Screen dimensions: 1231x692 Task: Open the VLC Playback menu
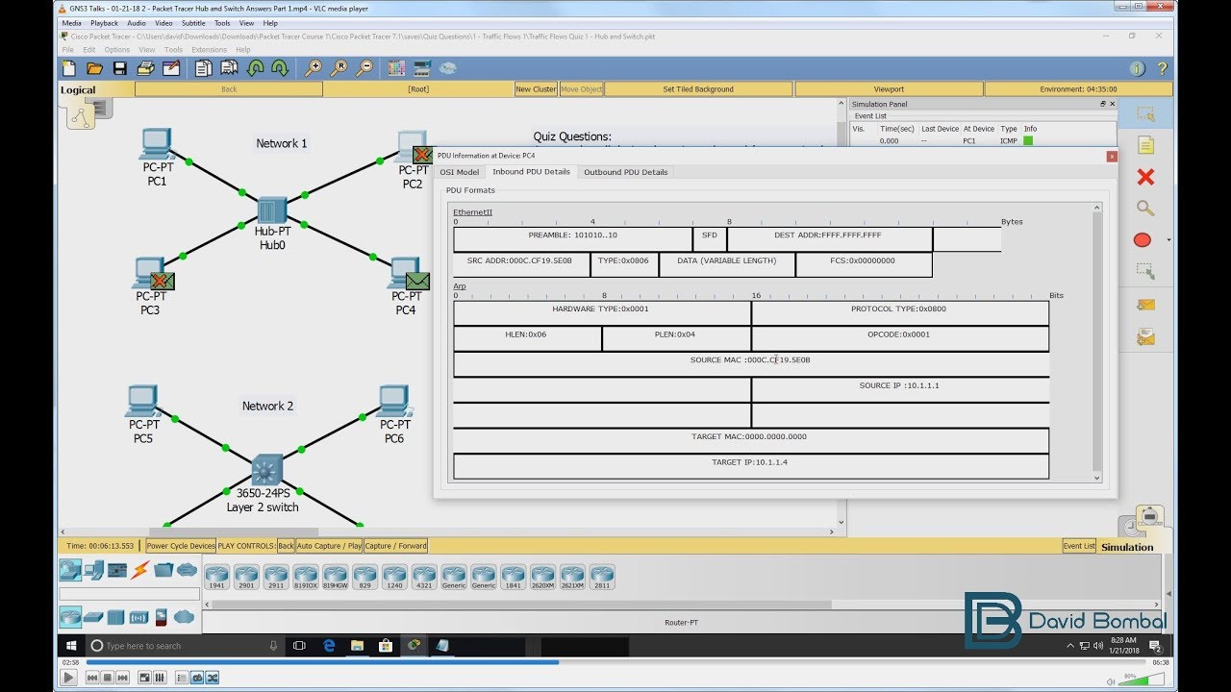[x=104, y=23]
